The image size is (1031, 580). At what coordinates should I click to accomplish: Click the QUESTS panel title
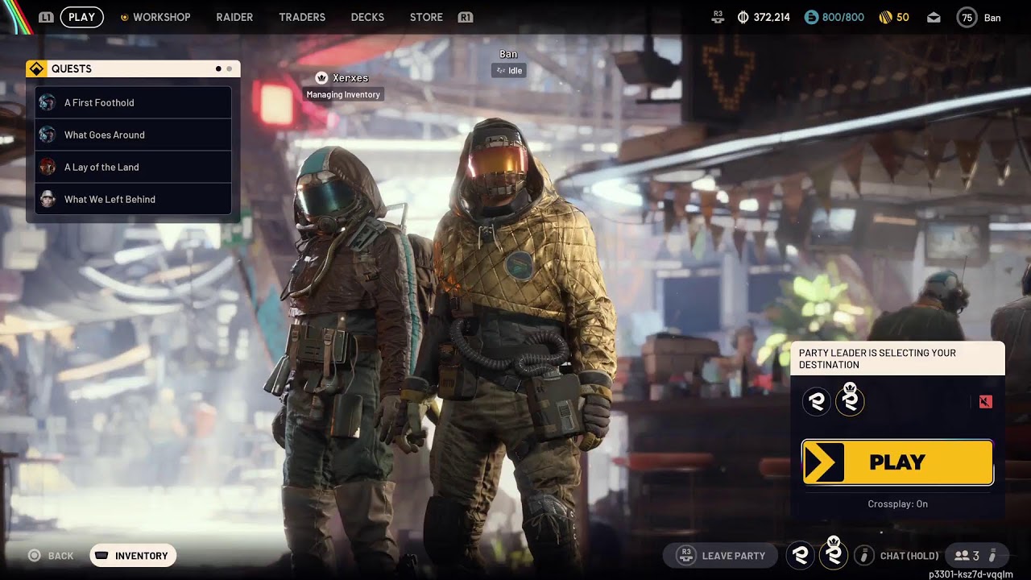coord(72,69)
